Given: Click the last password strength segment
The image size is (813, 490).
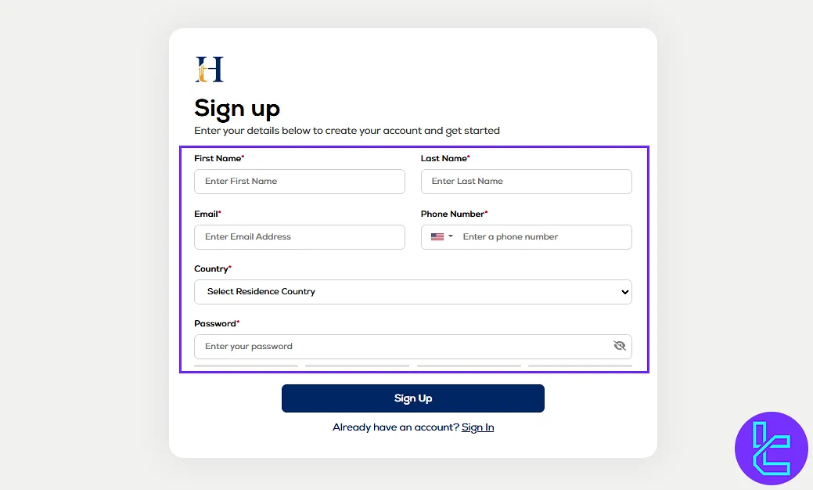Looking at the screenshot, I should 579,366.
